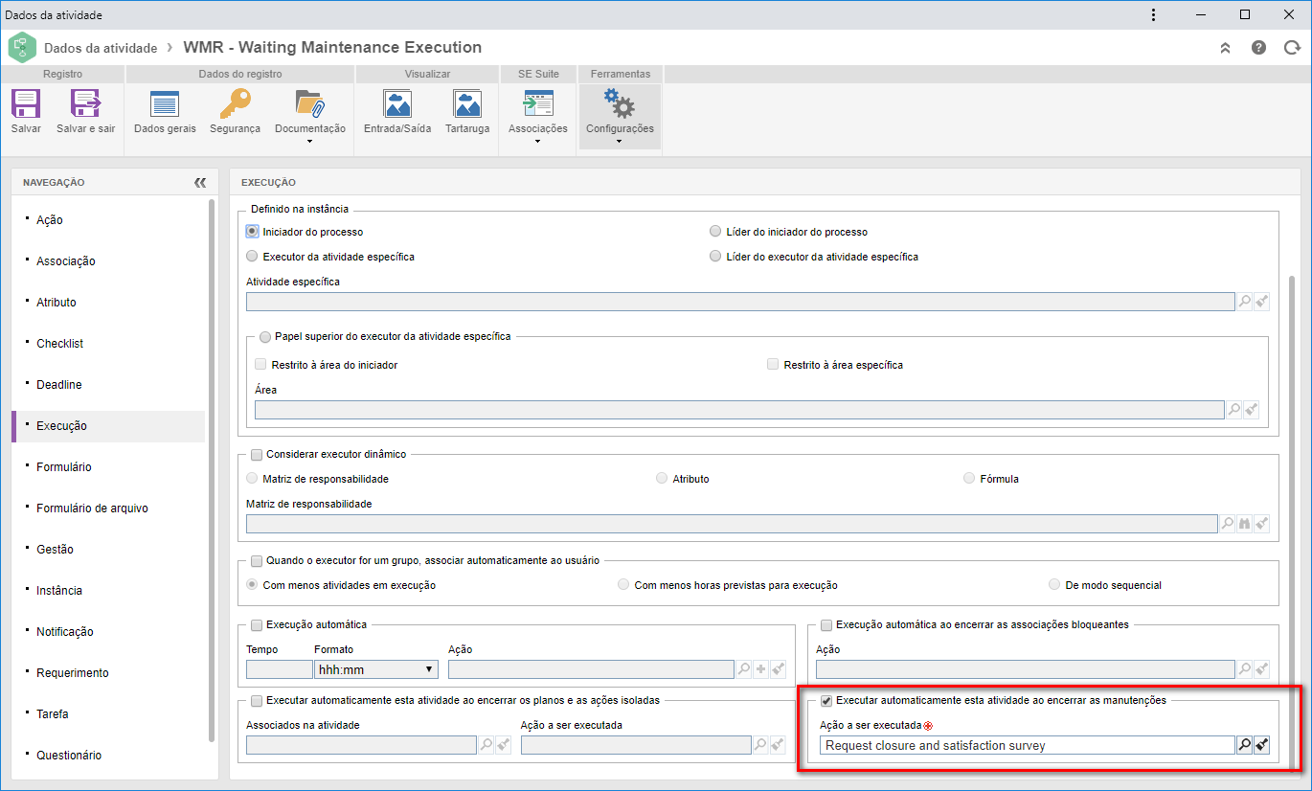Clear Request closure and satisfaction survey action

(x=1262, y=745)
